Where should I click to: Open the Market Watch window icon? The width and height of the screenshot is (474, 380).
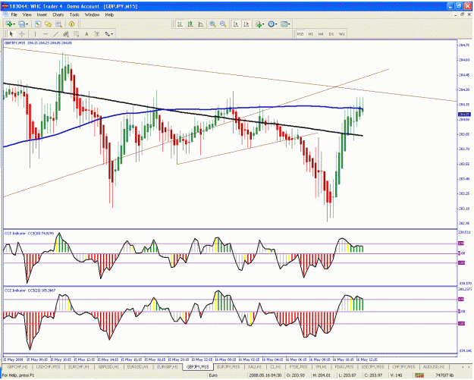click(x=38, y=24)
